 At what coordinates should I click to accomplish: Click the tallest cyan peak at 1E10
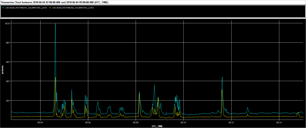coord(55,24)
